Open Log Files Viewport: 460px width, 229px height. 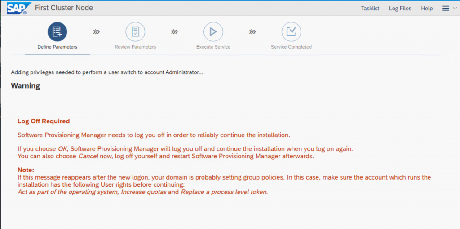[x=400, y=9]
